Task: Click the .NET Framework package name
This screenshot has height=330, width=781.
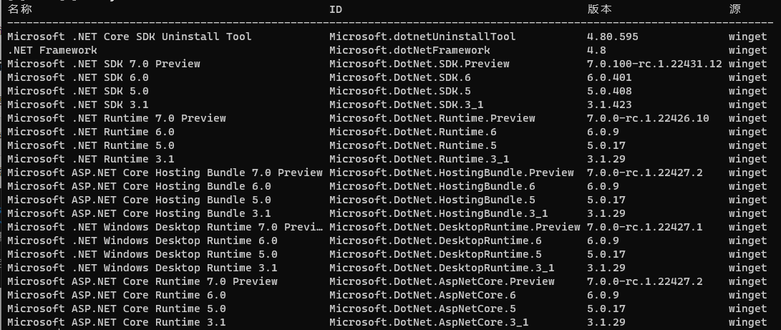Action: (52, 50)
